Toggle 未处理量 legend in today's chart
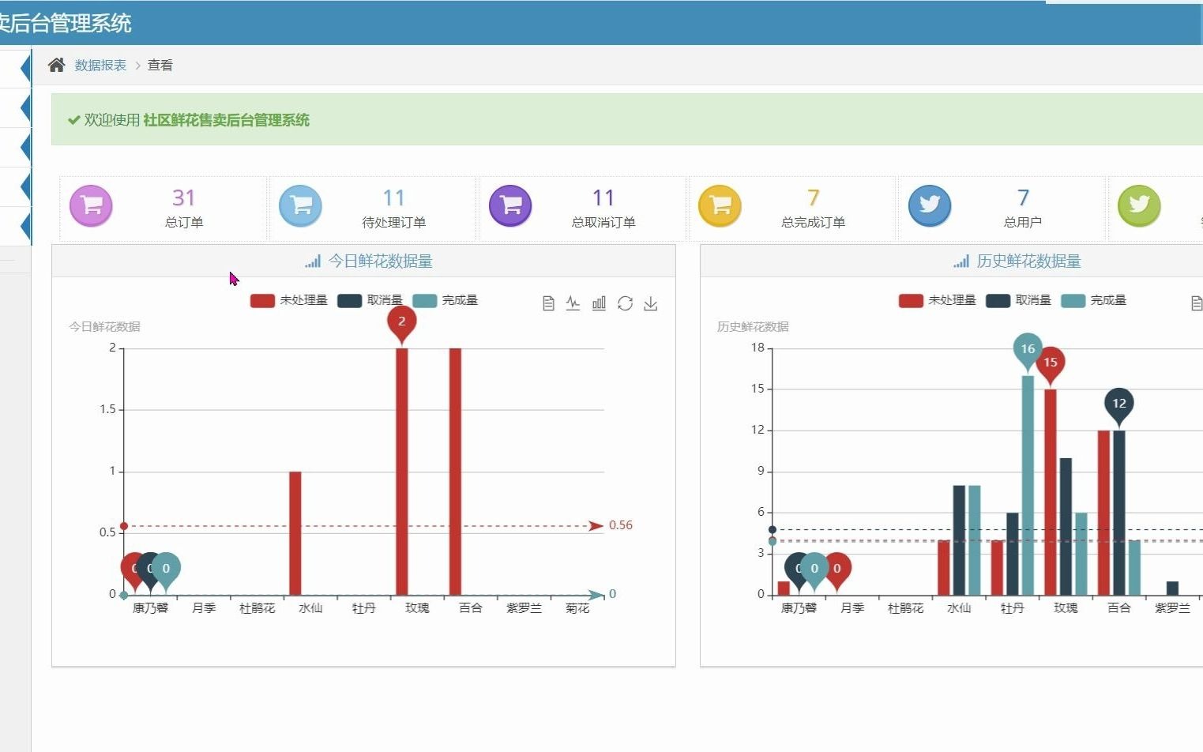1203x752 pixels. pyautogui.click(x=289, y=300)
